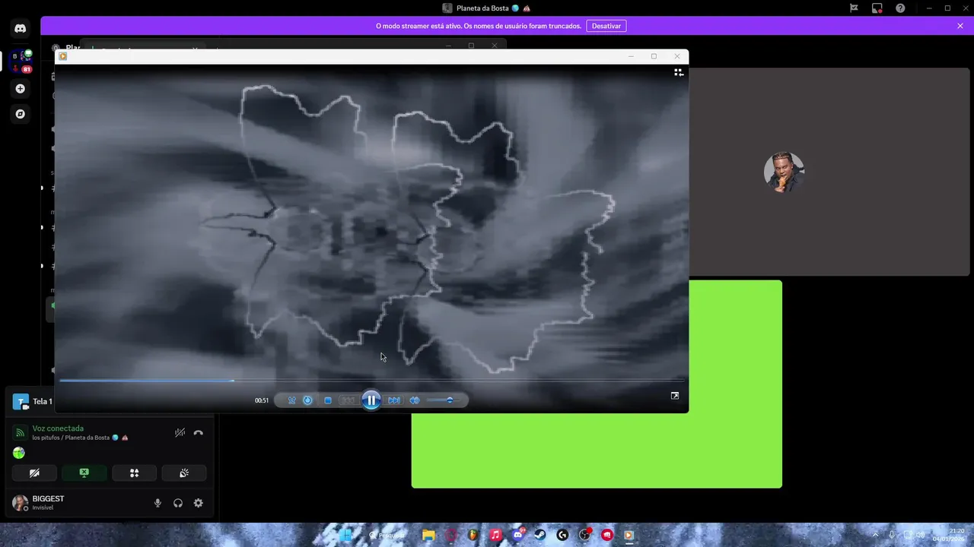Click the screen-share icon in the Discord title bar
Screen dimensions: 974x547
877,8
